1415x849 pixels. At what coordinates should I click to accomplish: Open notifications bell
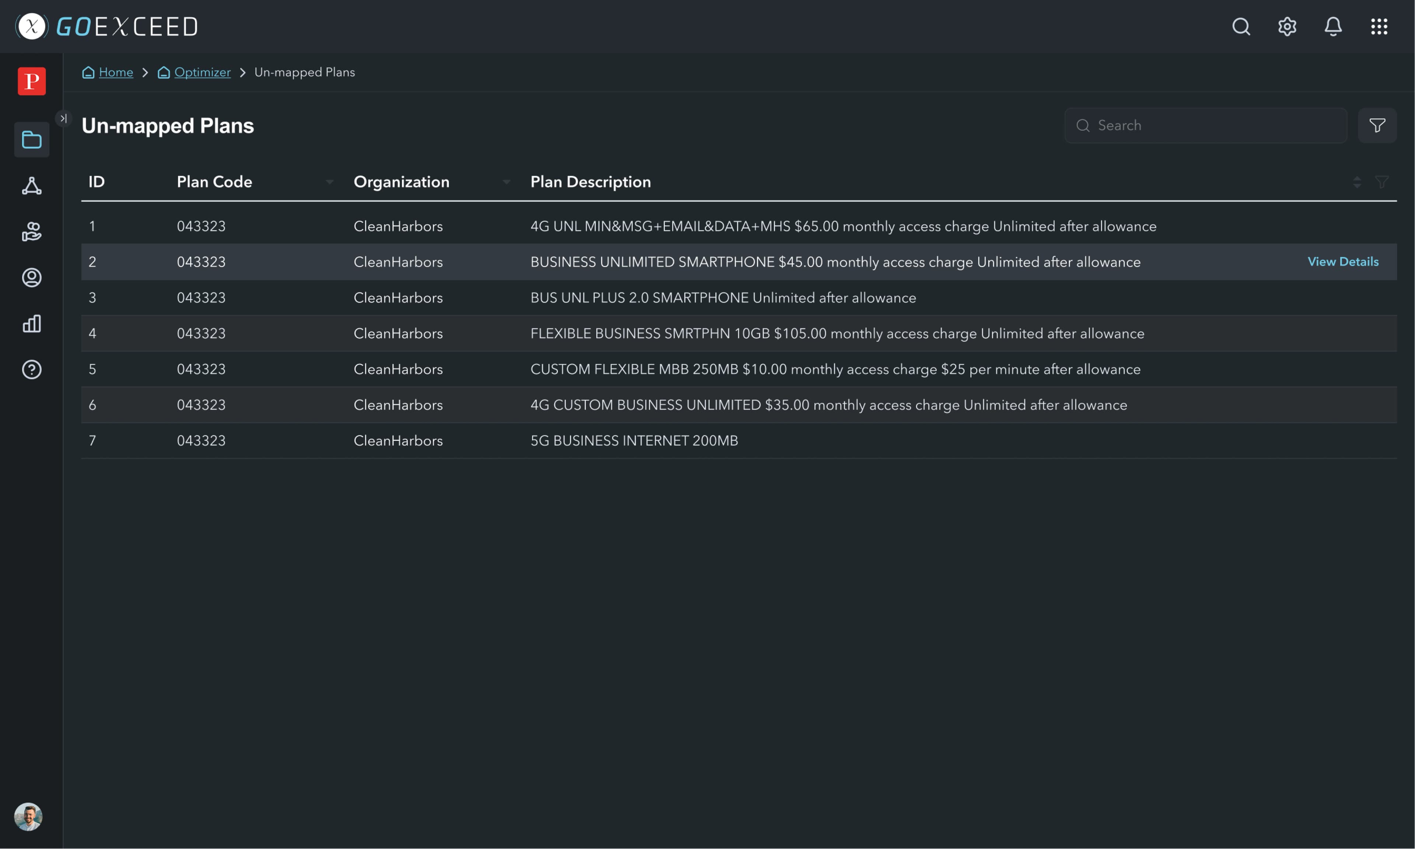click(1332, 26)
